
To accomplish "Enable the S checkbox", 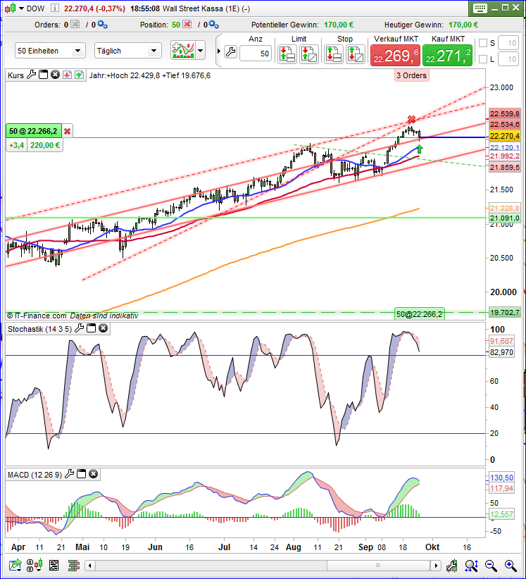I will (483, 43).
